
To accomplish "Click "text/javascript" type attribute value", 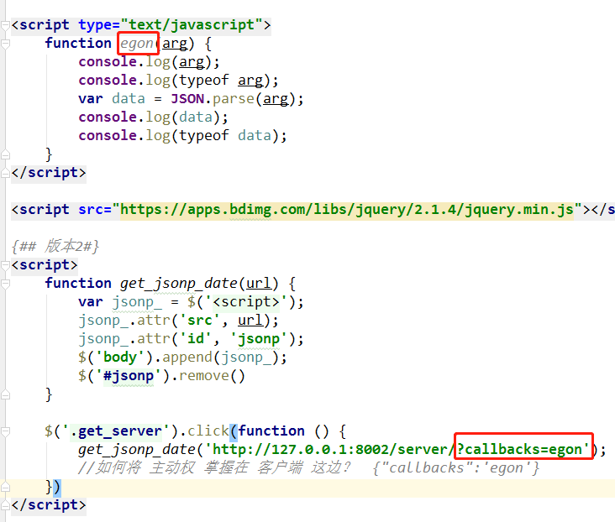I will point(192,25).
